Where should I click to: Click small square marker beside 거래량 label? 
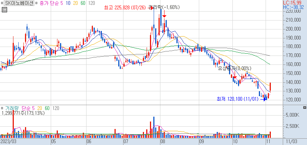[x=2, y=108]
